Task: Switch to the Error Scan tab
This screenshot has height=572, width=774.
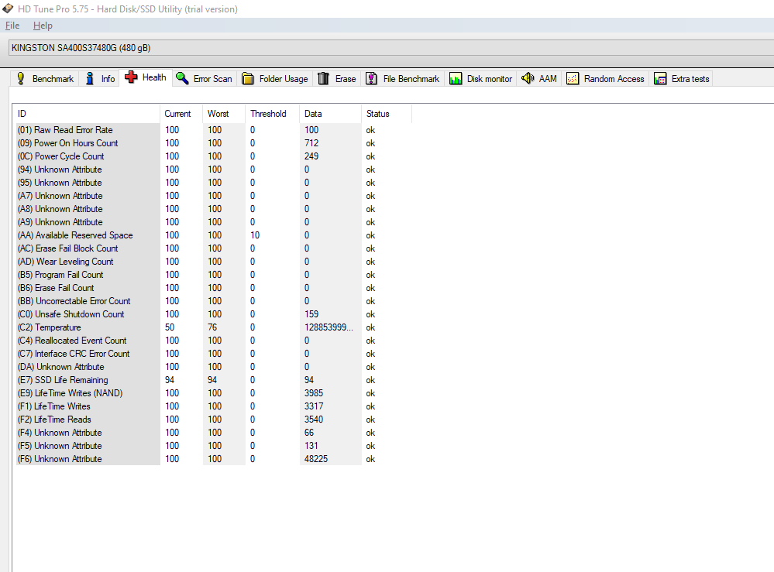Action: tap(205, 78)
